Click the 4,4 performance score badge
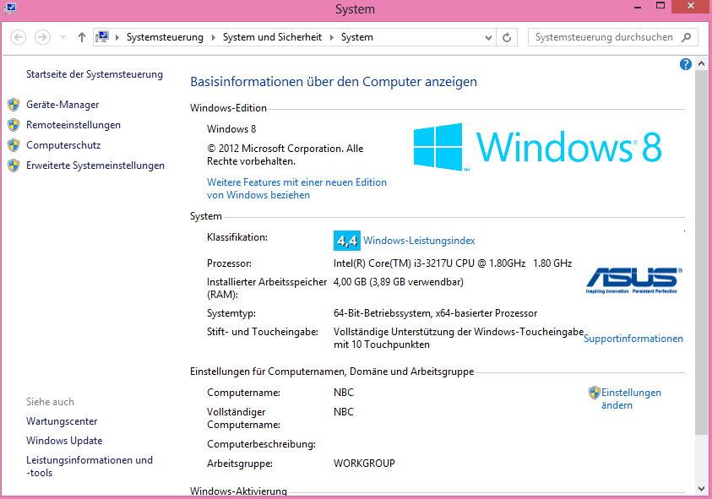The height and width of the screenshot is (499, 712). [x=347, y=241]
